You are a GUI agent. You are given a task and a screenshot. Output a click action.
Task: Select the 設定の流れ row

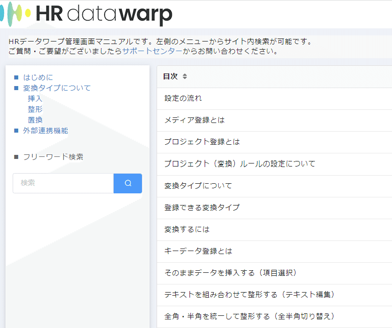click(x=274, y=99)
